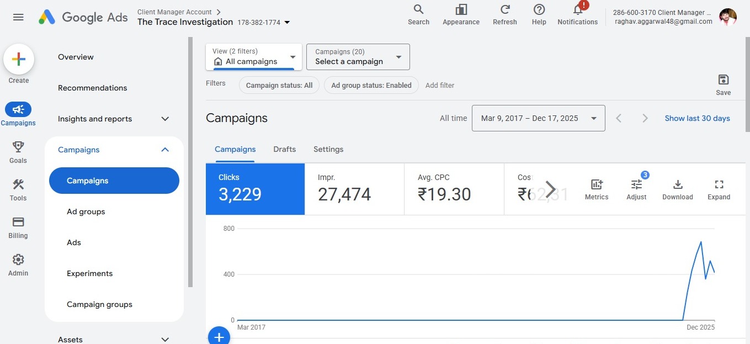Screen dimensions: 750x344
Task: Open Admin gear settings
Action: pos(18,260)
